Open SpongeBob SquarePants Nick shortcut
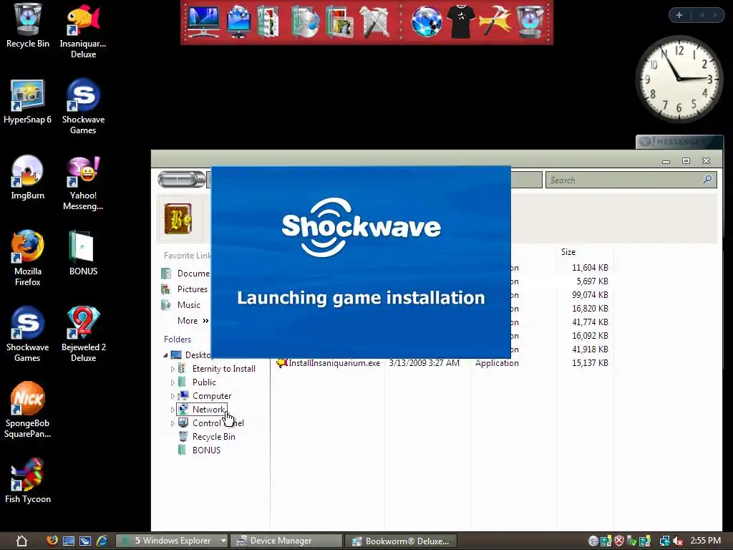This screenshot has width=733, height=550. 28,410
